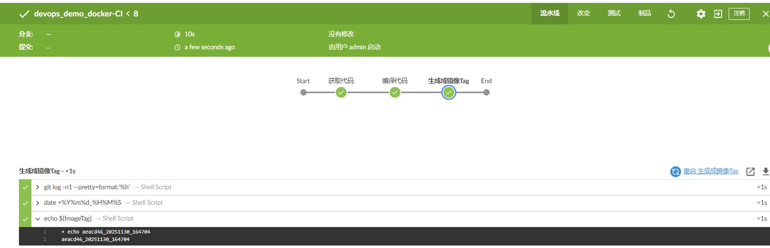
Task: Click the devops_demo_docker-CI pipeline name
Action: click(x=78, y=14)
